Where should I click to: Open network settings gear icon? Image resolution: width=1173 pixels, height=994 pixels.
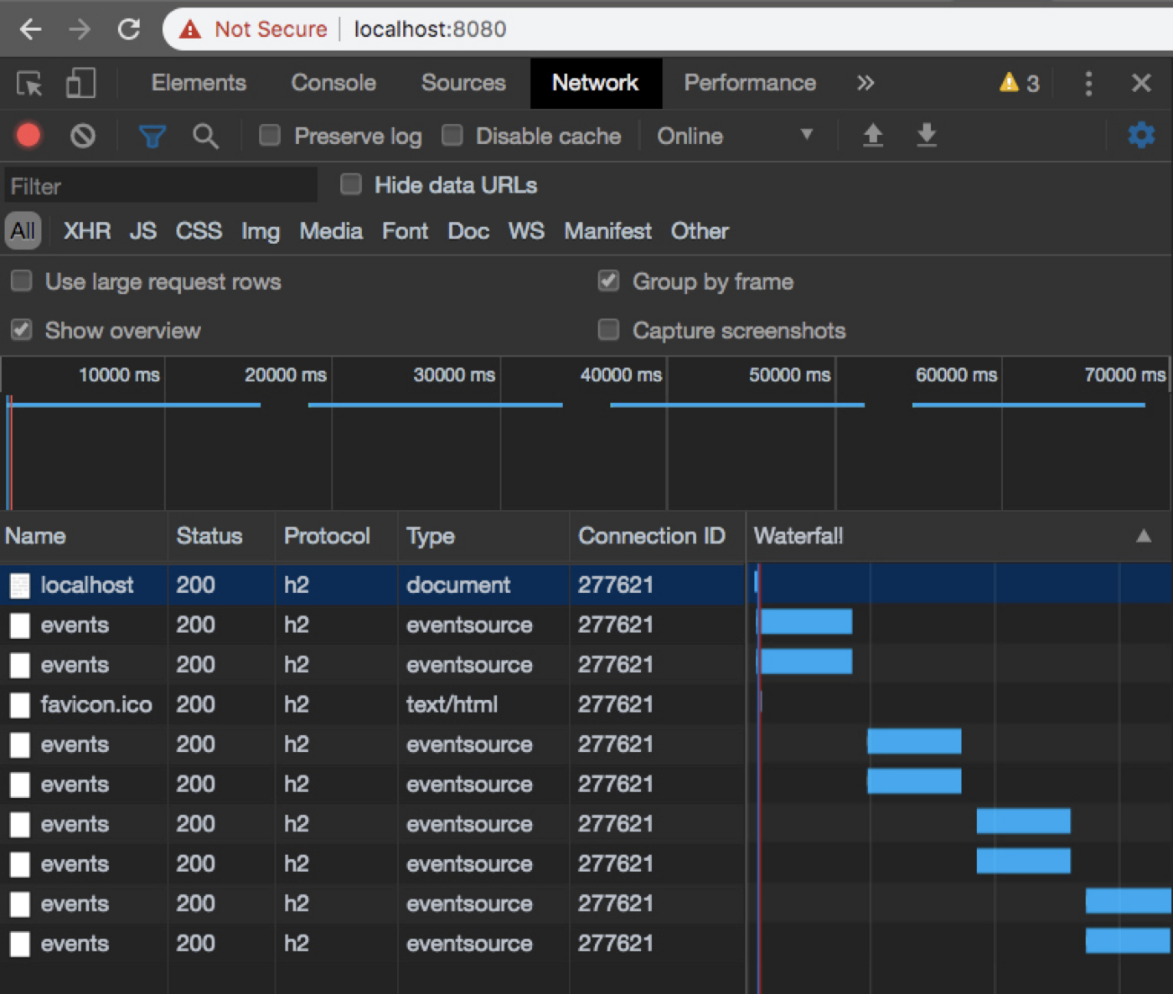[1140, 135]
